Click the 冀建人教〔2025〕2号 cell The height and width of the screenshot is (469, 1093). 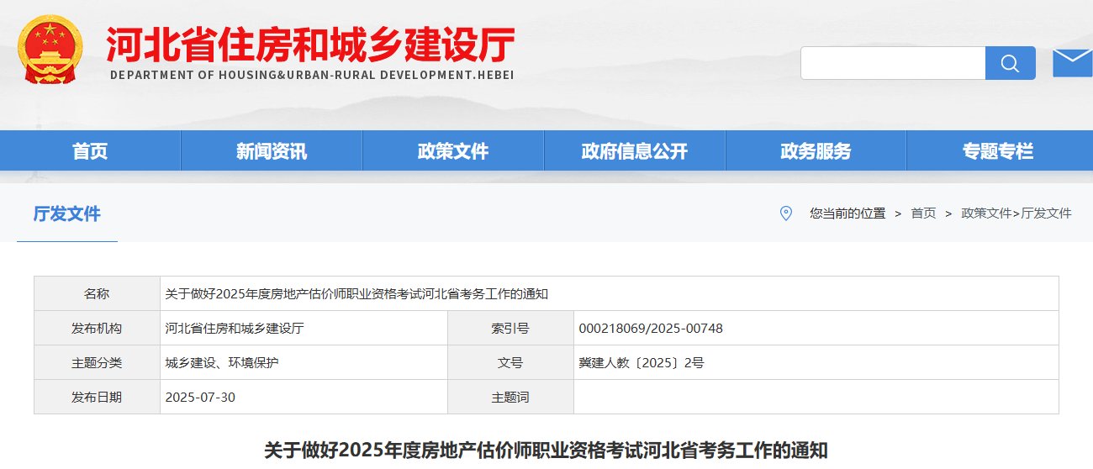click(x=816, y=362)
